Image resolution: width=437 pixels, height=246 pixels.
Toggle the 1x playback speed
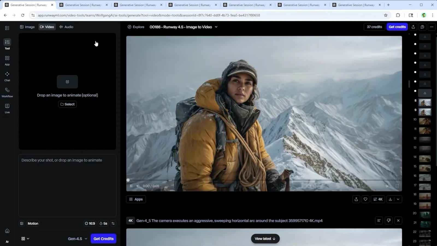pyautogui.click(x=387, y=186)
